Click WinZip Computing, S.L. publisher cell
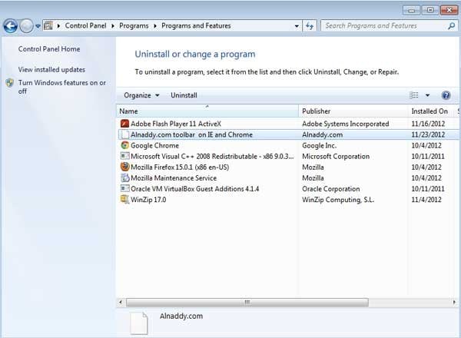The height and width of the screenshot is (338, 461). coord(338,200)
